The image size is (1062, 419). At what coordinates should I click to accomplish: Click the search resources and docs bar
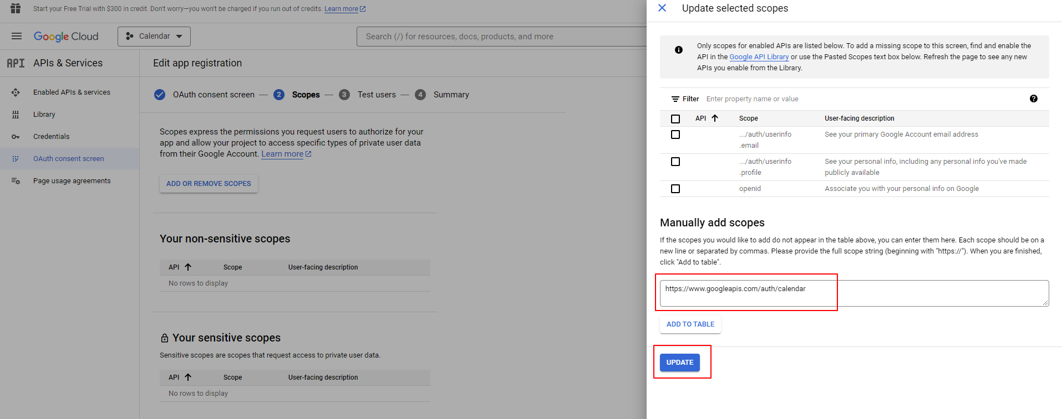(x=502, y=37)
